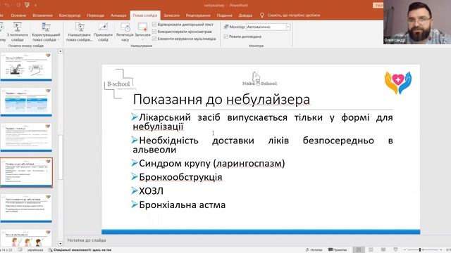Click start-from-beginning icon in quick access toolbar
The height and width of the screenshot is (253, 451).
[x=27, y=5]
